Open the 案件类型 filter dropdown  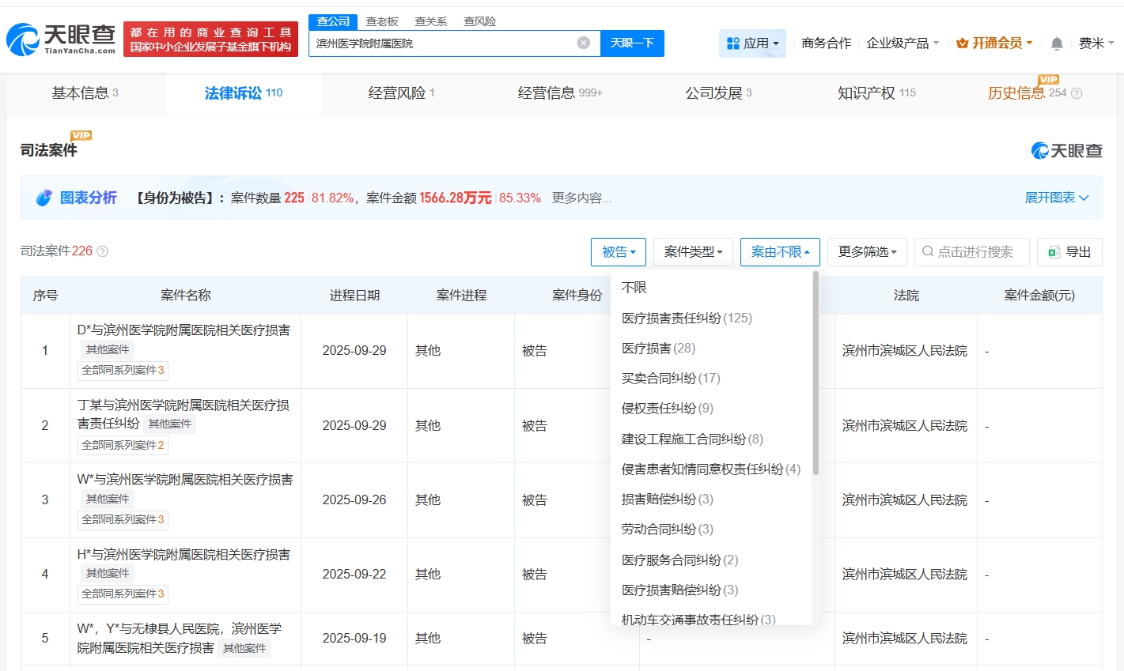click(x=693, y=252)
